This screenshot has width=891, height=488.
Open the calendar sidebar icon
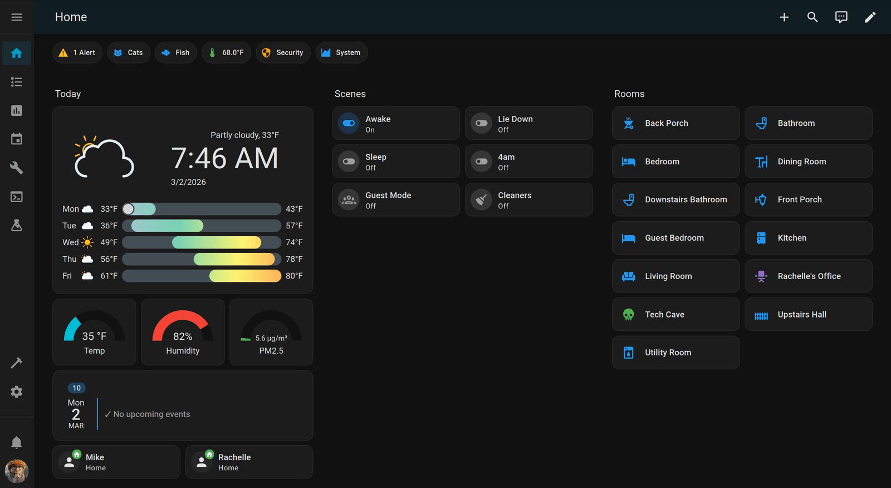click(x=17, y=139)
